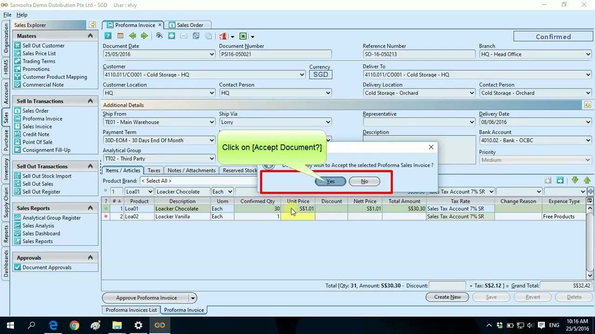Click No in the confirmation dialog
The height and width of the screenshot is (334, 595).
click(x=364, y=181)
